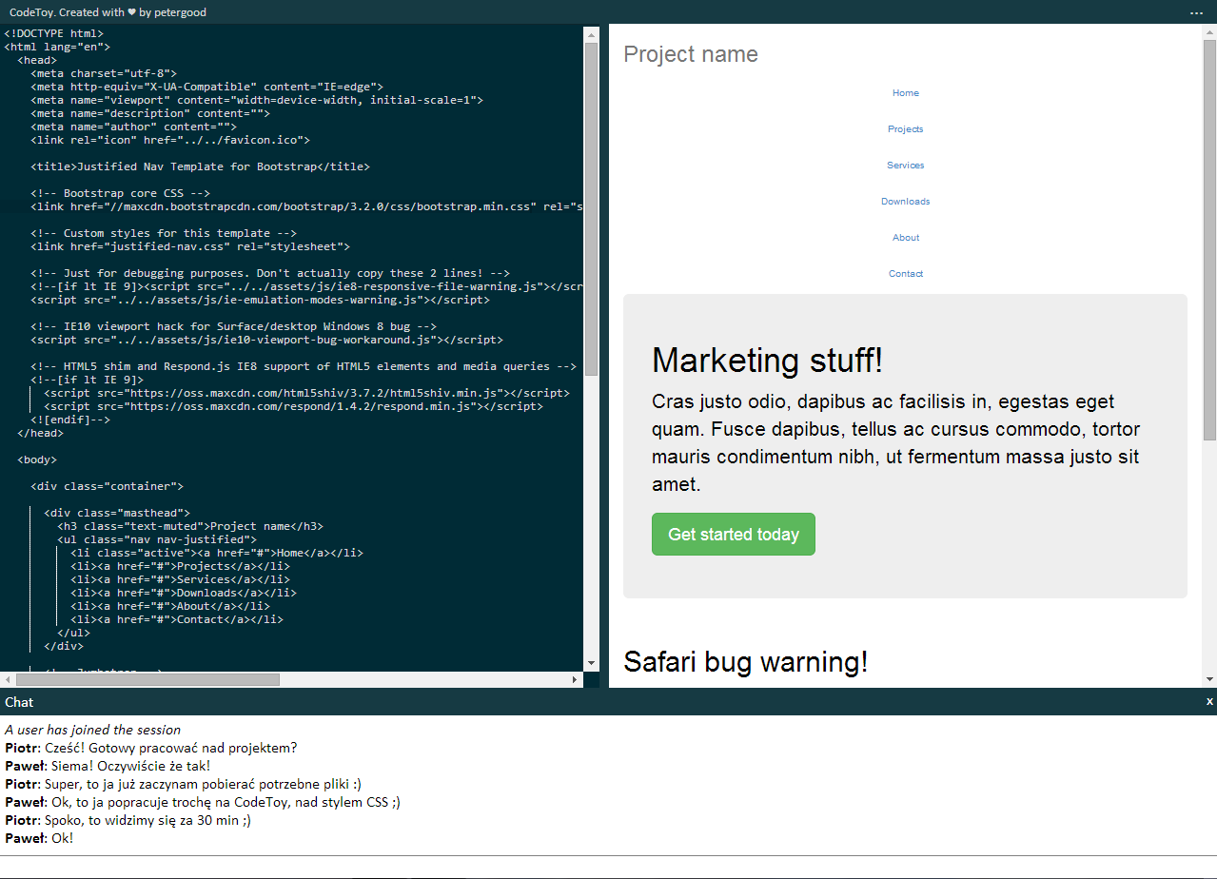1217x879 pixels.
Task: Click the code editor's vertical scrollbar up arrow
Action: tap(591, 34)
